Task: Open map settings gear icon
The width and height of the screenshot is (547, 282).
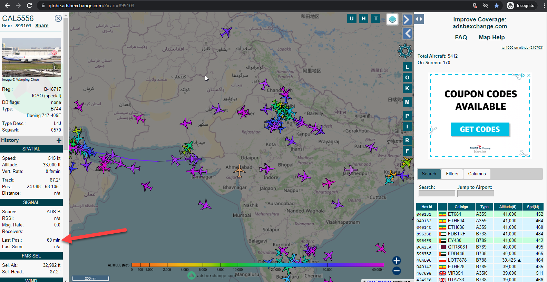Action: pos(405,51)
